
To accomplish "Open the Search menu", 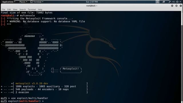I will tap(23, 9).
